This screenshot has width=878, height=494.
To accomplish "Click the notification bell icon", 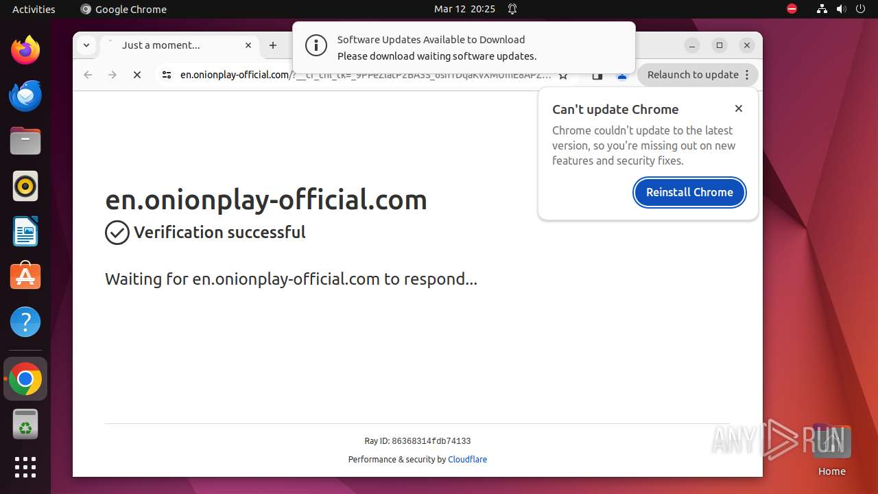I will coord(512,9).
